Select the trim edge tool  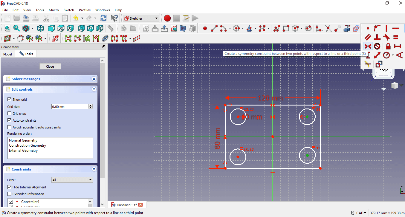[328, 28]
